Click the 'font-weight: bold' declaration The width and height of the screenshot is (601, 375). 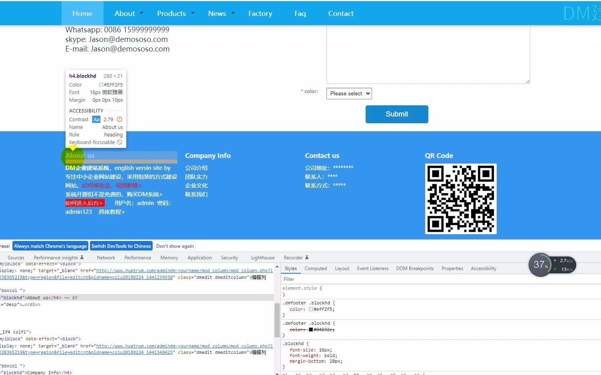[313, 355]
